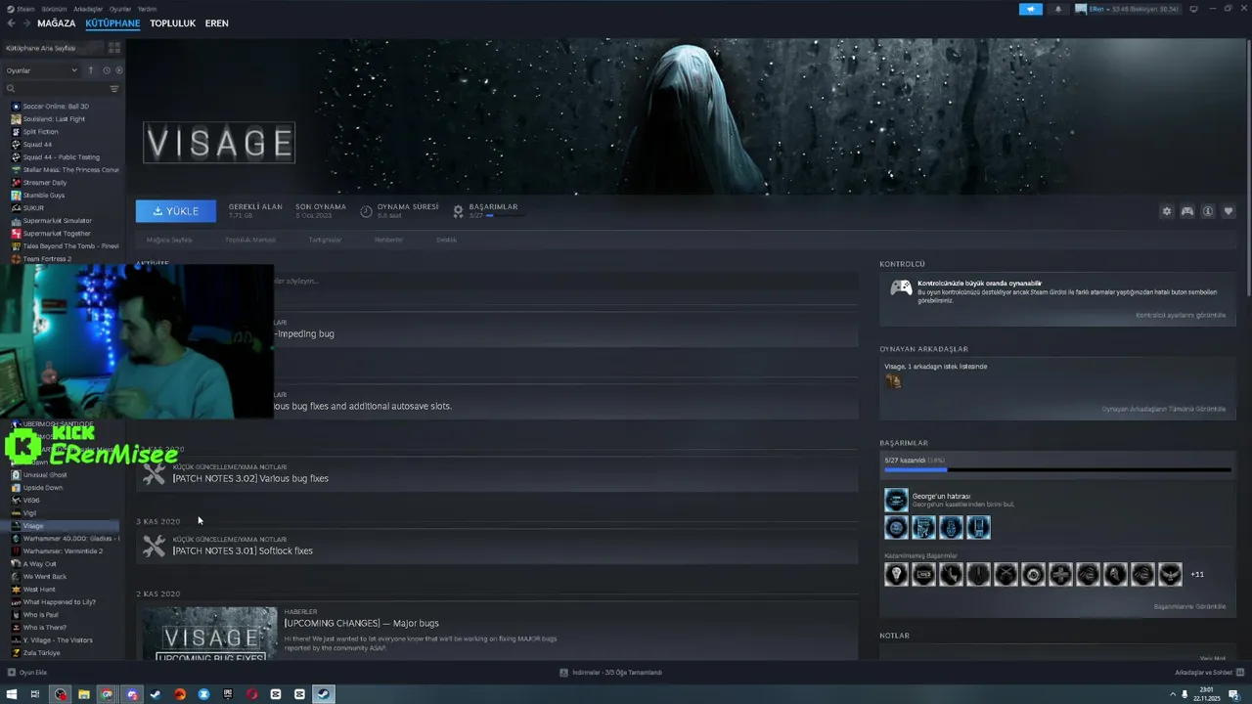Switch to the MAĞAZA tab
The height and width of the screenshot is (704, 1252).
tap(56, 23)
